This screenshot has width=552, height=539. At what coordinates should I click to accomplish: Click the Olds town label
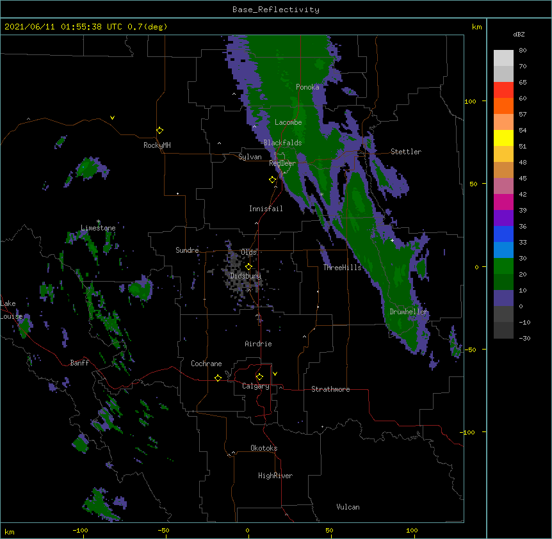[x=248, y=252]
